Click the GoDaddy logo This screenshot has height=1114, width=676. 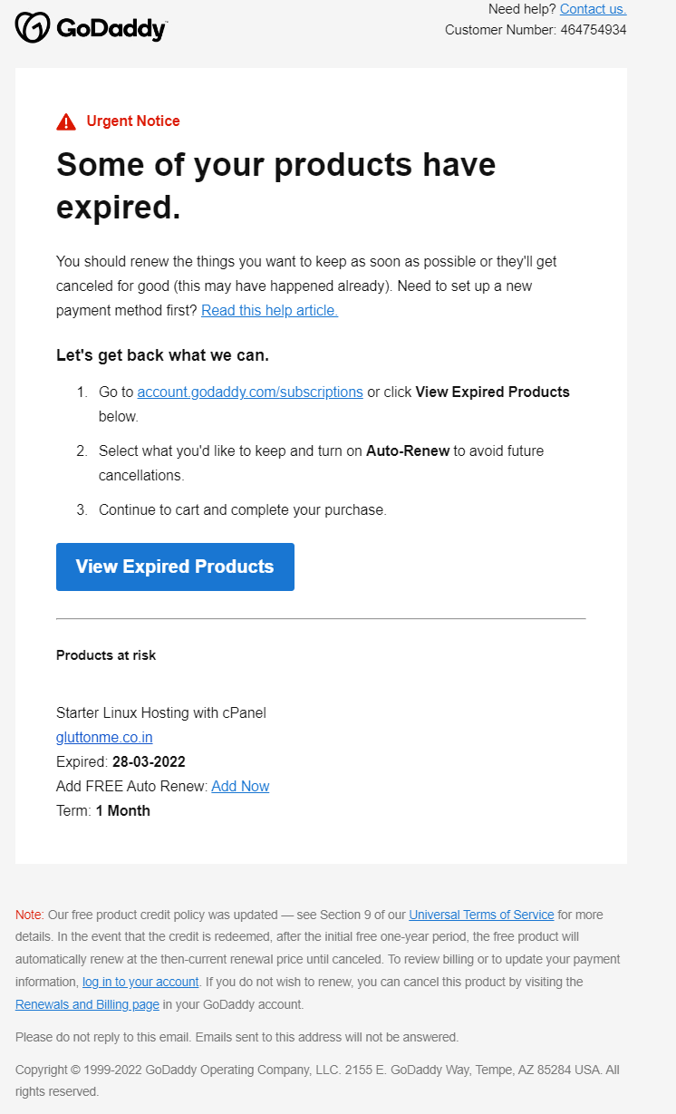32,27
